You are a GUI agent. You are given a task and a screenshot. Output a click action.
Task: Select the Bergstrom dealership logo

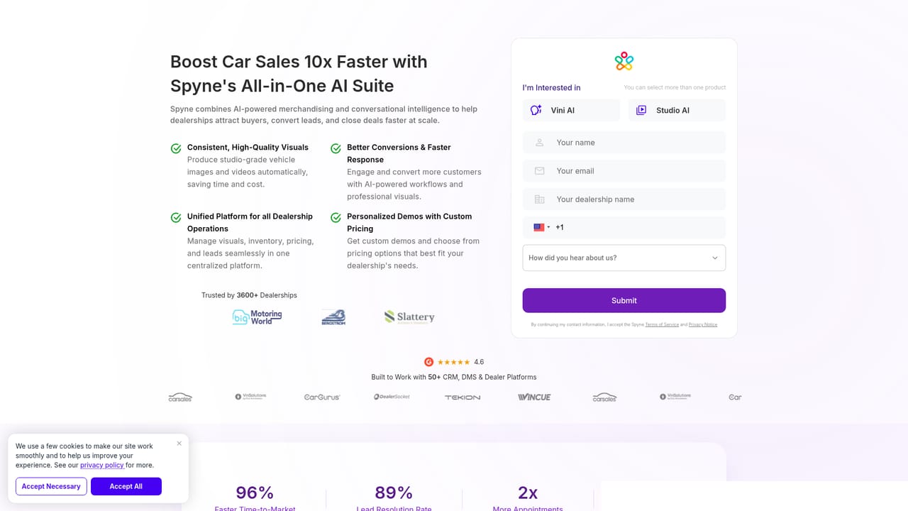coord(333,317)
